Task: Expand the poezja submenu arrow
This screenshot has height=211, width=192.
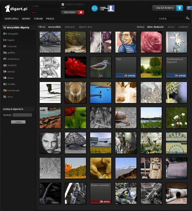Action: (x=34, y=72)
